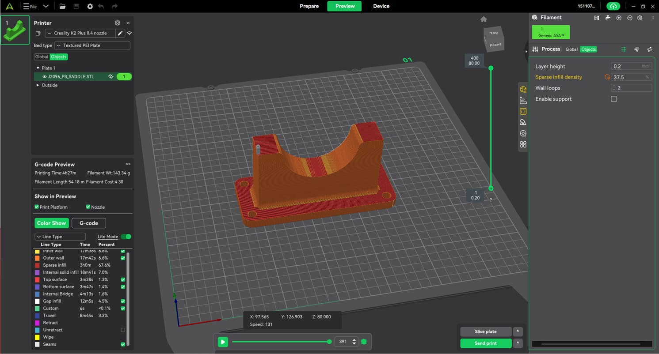Image resolution: width=659 pixels, height=354 pixels.
Task: Expand the Outside tree node
Action: [x=38, y=85]
